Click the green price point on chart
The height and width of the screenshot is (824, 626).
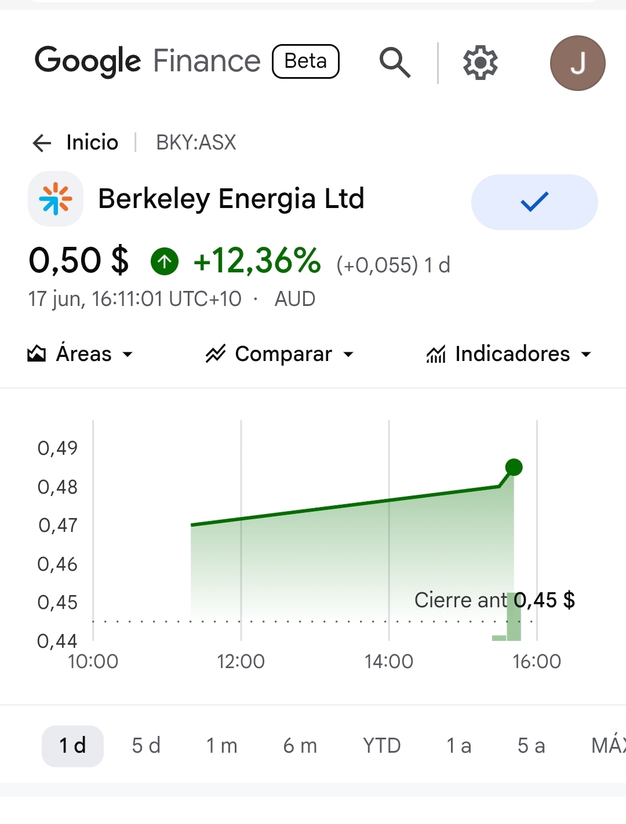click(x=514, y=467)
